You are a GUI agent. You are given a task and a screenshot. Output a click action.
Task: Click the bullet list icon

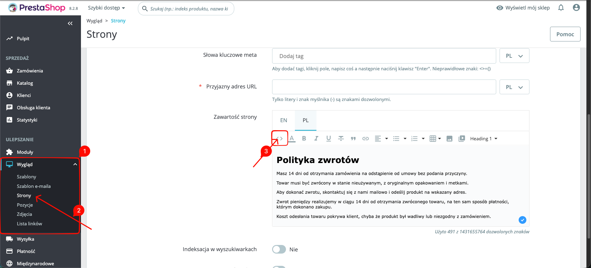[396, 139]
